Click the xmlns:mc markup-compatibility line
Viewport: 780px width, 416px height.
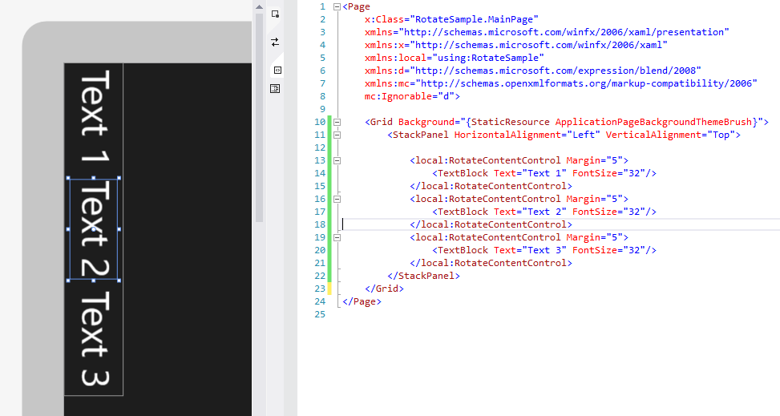point(560,83)
